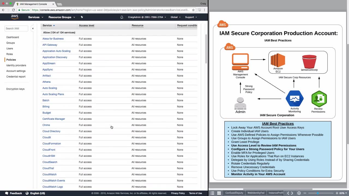This screenshot has width=349, height=196.
Task: Adjust the diagram zoom slider handle
Action: point(317,193)
